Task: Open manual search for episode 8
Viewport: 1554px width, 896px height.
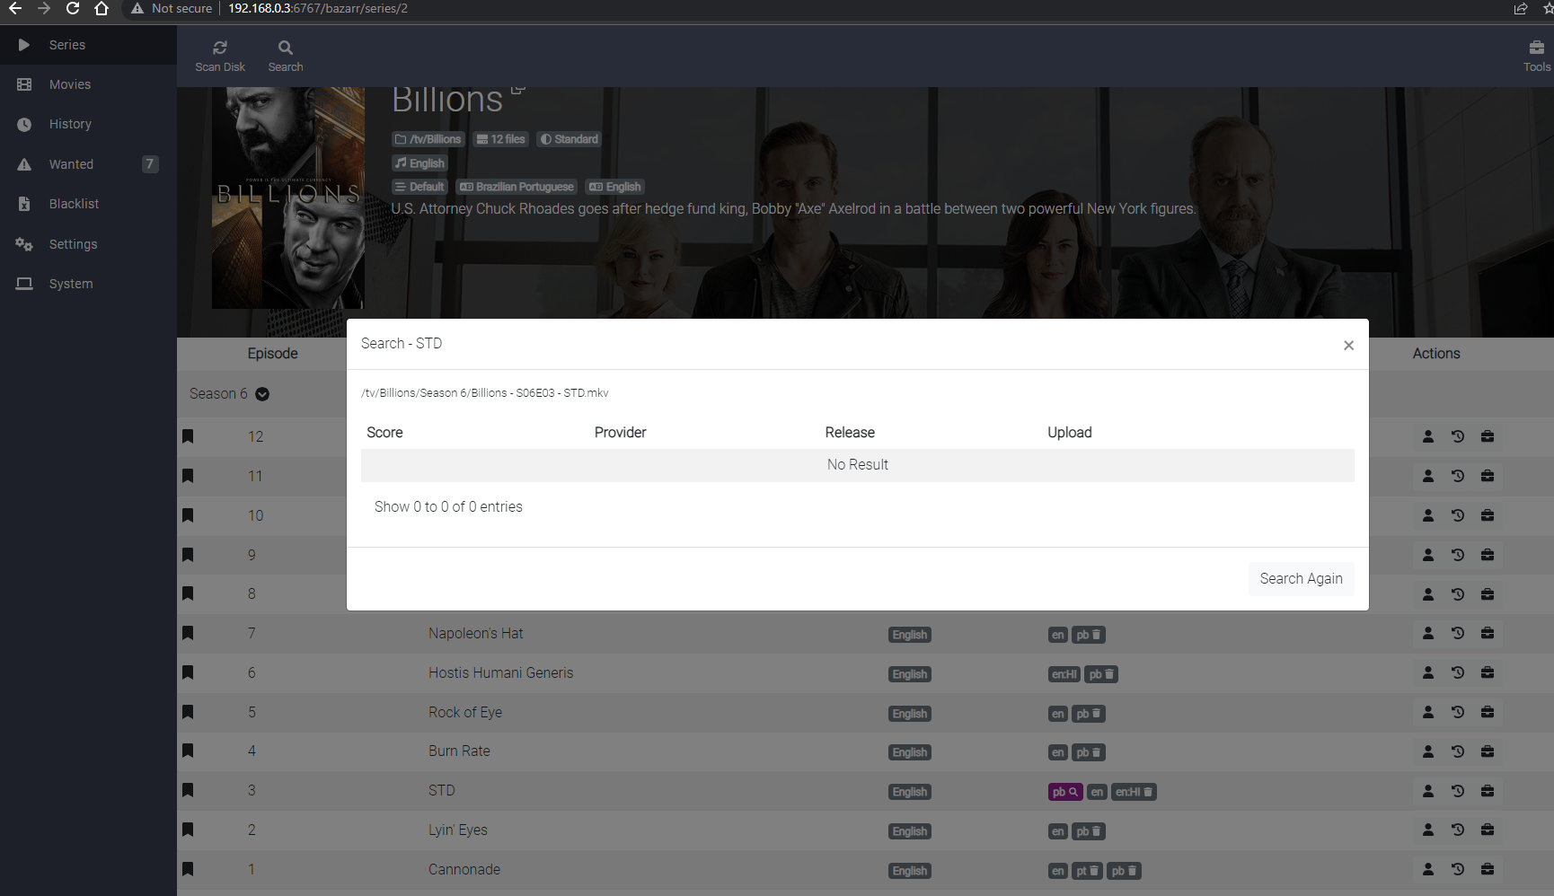Action: (x=1428, y=594)
